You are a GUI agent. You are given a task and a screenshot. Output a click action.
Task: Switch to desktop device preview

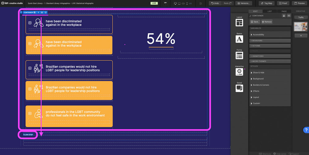click(176, 3)
